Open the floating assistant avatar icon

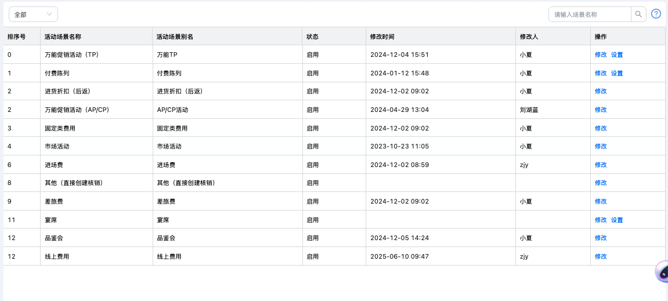tap(663, 271)
